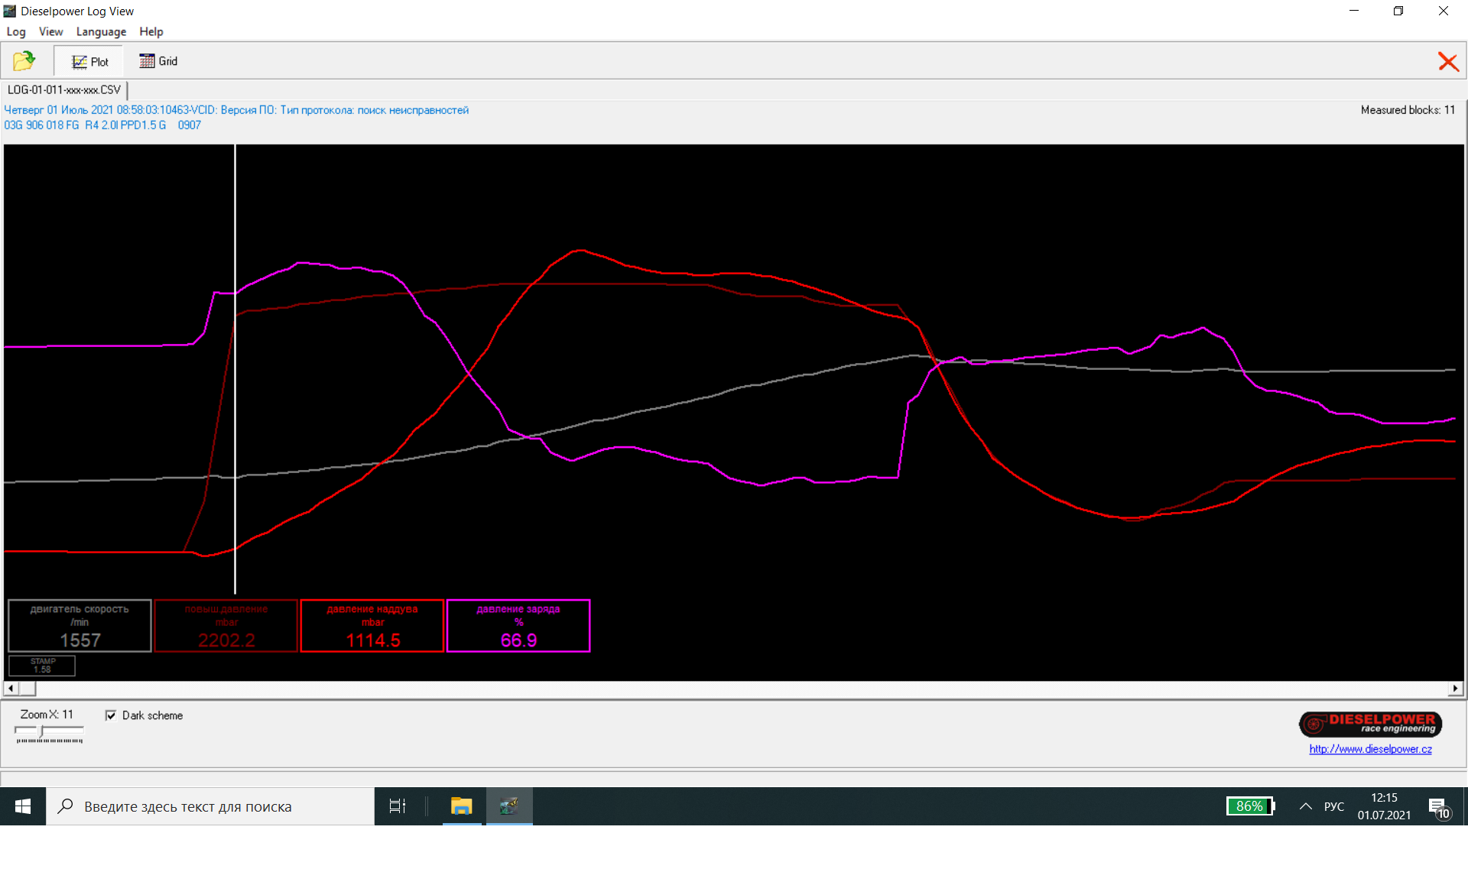
Task: Toggle the Dark scheme checkbox
Action: [x=112, y=715]
